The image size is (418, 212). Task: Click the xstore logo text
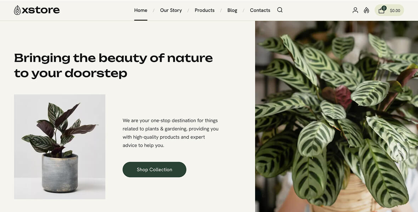coord(41,10)
